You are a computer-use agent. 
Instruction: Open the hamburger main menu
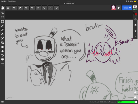click(x=8, y=8)
